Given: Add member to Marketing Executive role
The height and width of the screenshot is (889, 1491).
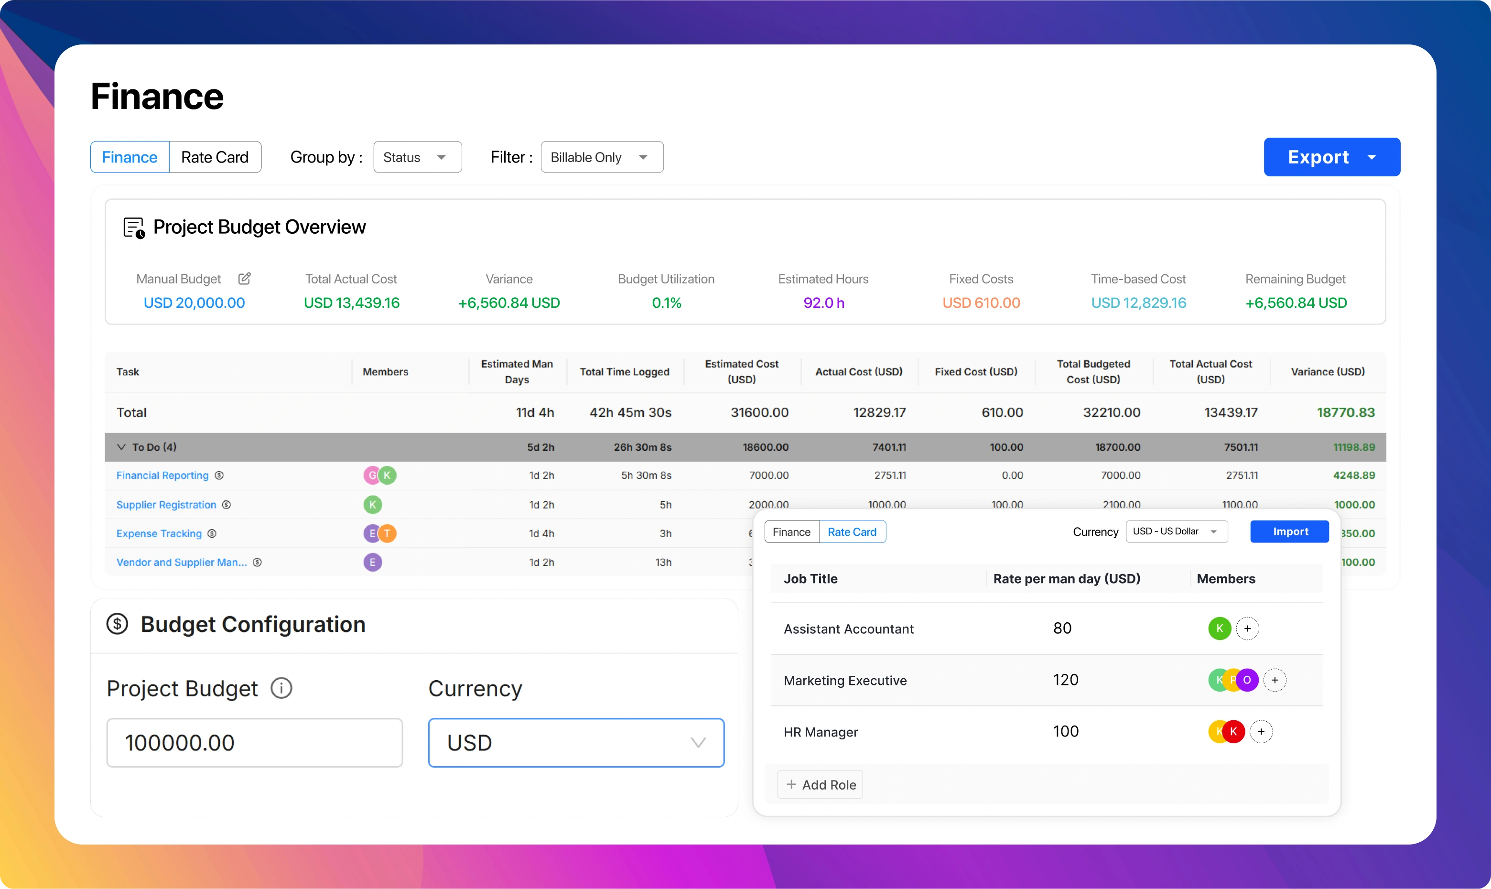Looking at the screenshot, I should [1275, 680].
